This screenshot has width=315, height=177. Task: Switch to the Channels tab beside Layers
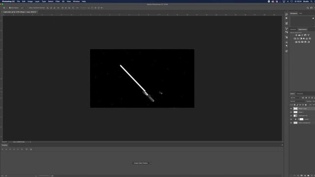click(300, 94)
